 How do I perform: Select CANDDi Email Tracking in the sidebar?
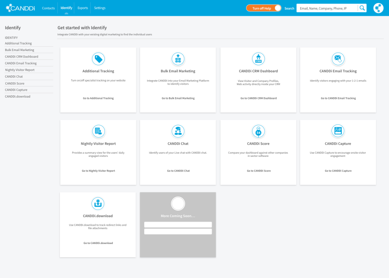[21, 63]
